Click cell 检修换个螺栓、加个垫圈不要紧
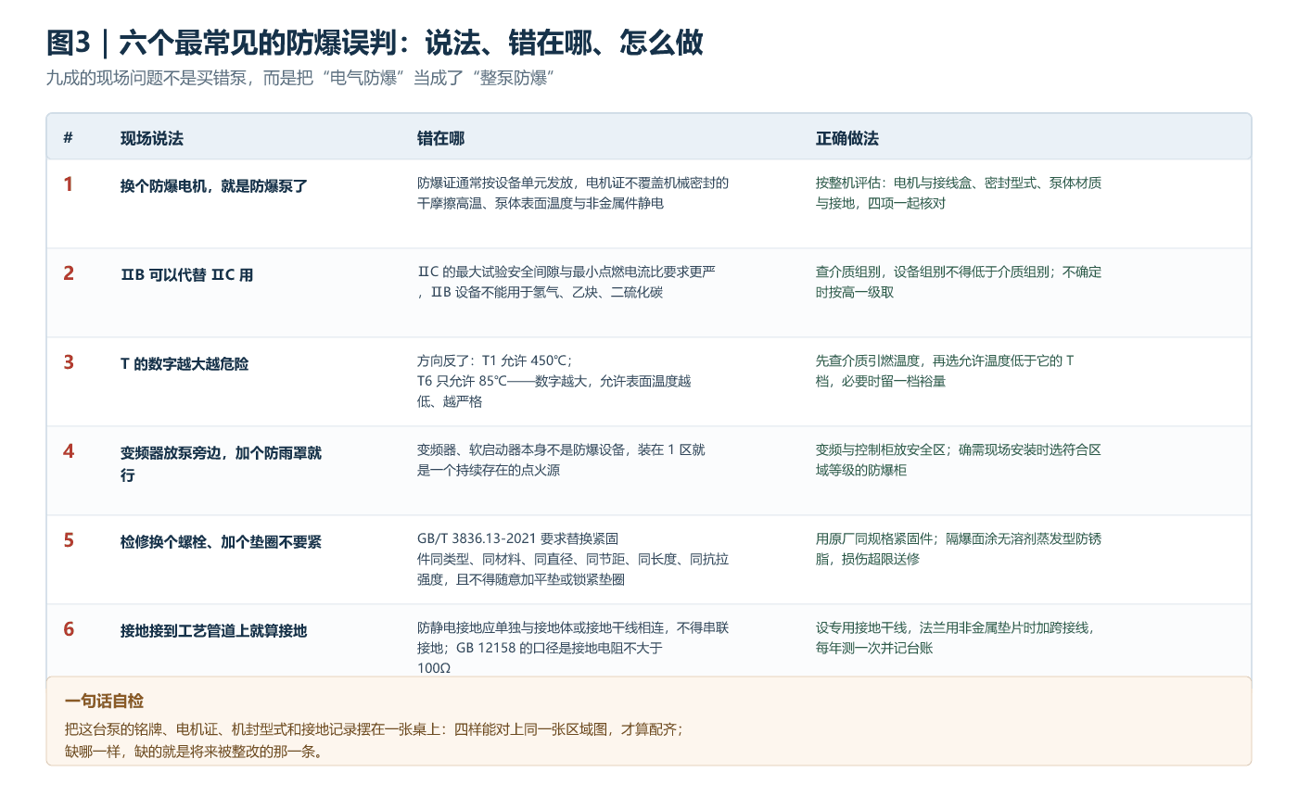 [221, 542]
